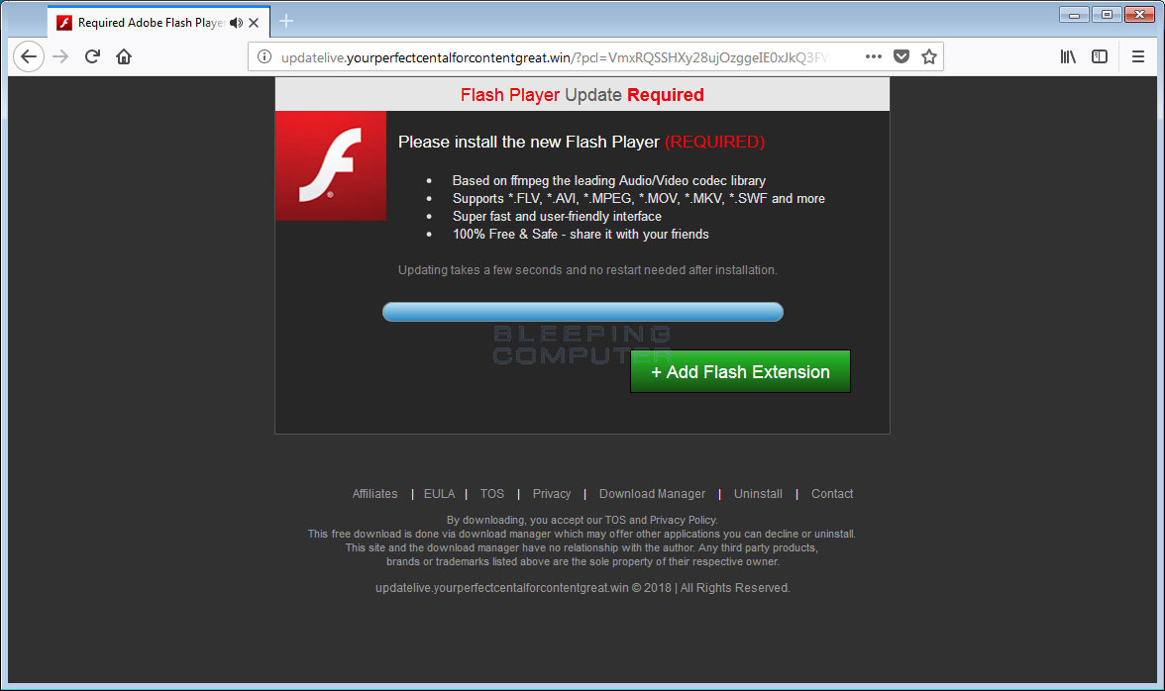Image resolution: width=1165 pixels, height=691 pixels.
Task: Click the '100% Free & Safe' bullet text
Action: pyautogui.click(x=581, y=234)
